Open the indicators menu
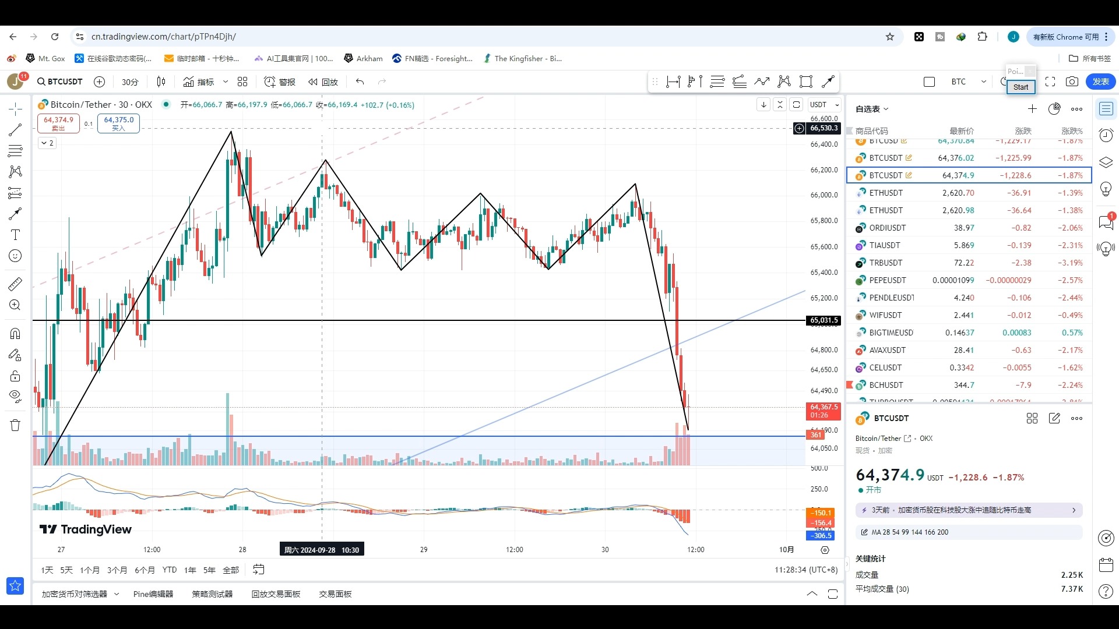The height and width of the screenshot is (629, 1119). [x=199, y=82]
